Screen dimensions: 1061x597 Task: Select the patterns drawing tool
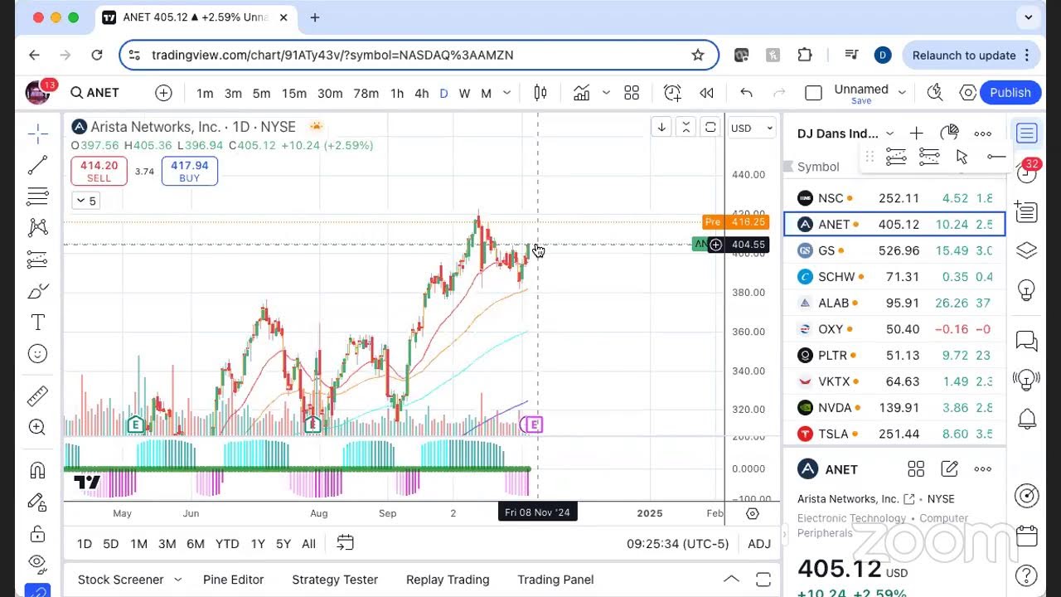coord(37,228)
